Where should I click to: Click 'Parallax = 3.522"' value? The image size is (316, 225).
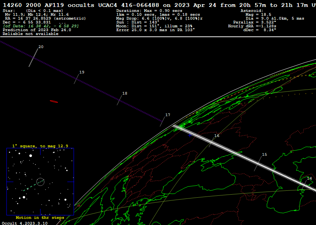(255, 22)
